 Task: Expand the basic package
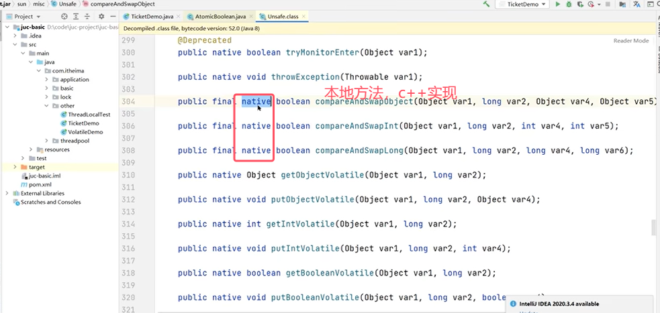click(46, 88)
